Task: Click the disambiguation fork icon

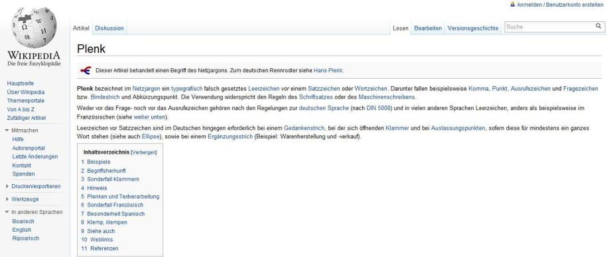Action: point(86,70)
